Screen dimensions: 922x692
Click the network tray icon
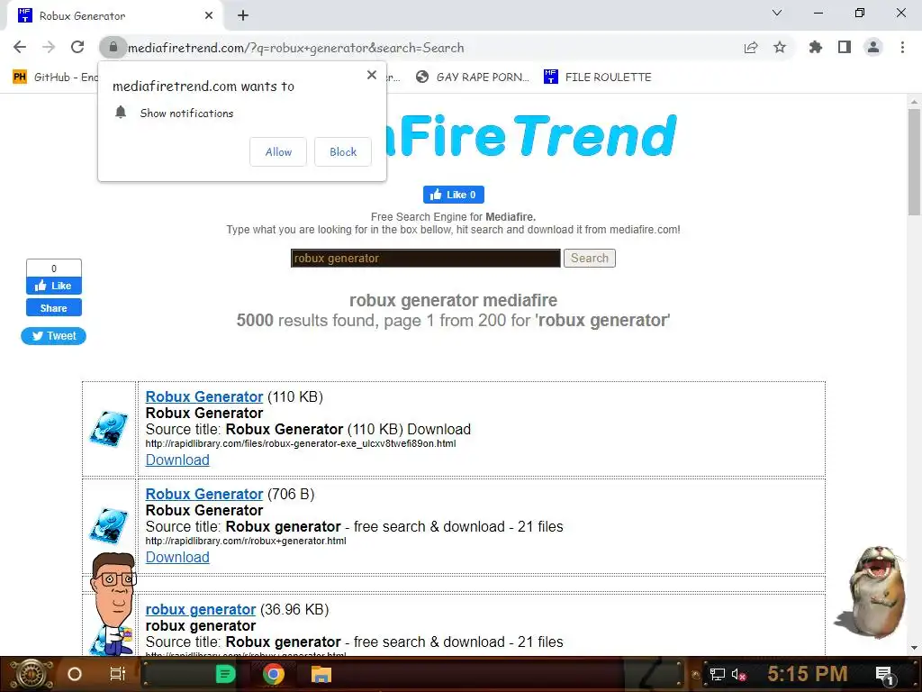718,674
